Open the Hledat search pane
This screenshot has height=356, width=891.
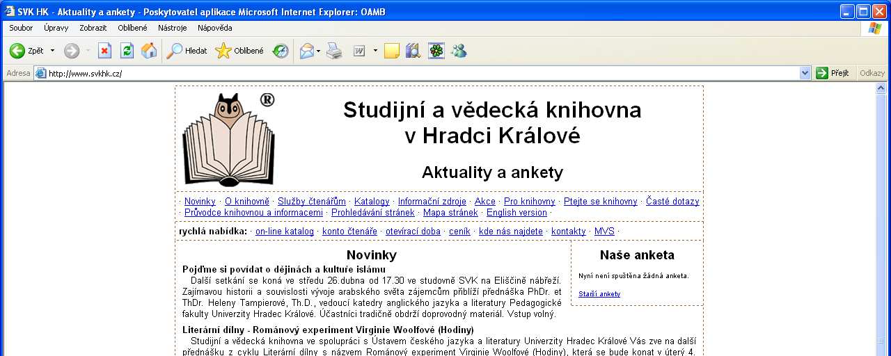(x=187, y=51)
